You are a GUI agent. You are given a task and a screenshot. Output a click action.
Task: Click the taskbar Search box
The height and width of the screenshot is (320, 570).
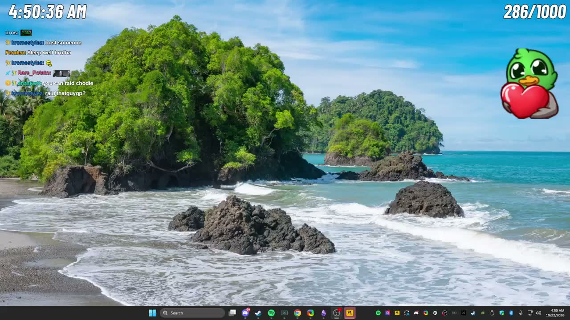[x=192, y=313]
